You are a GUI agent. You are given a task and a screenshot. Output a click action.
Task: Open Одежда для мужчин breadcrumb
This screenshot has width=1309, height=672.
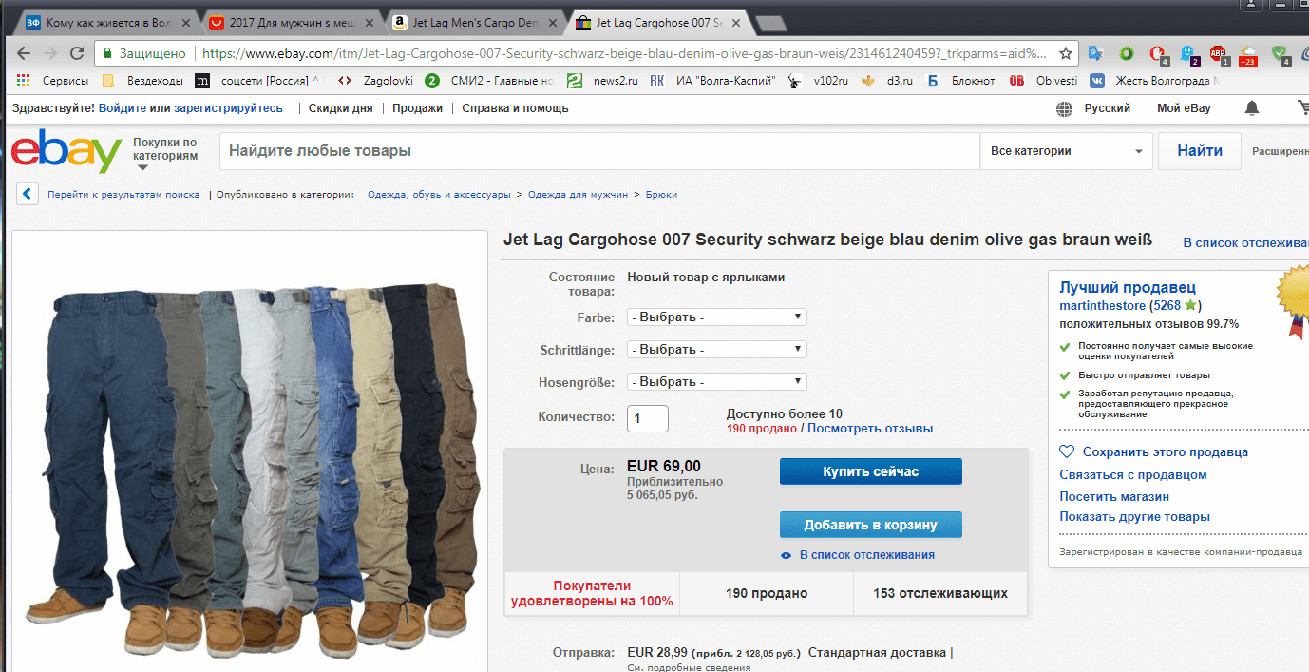pyautogui.click(x=579, y=194)
